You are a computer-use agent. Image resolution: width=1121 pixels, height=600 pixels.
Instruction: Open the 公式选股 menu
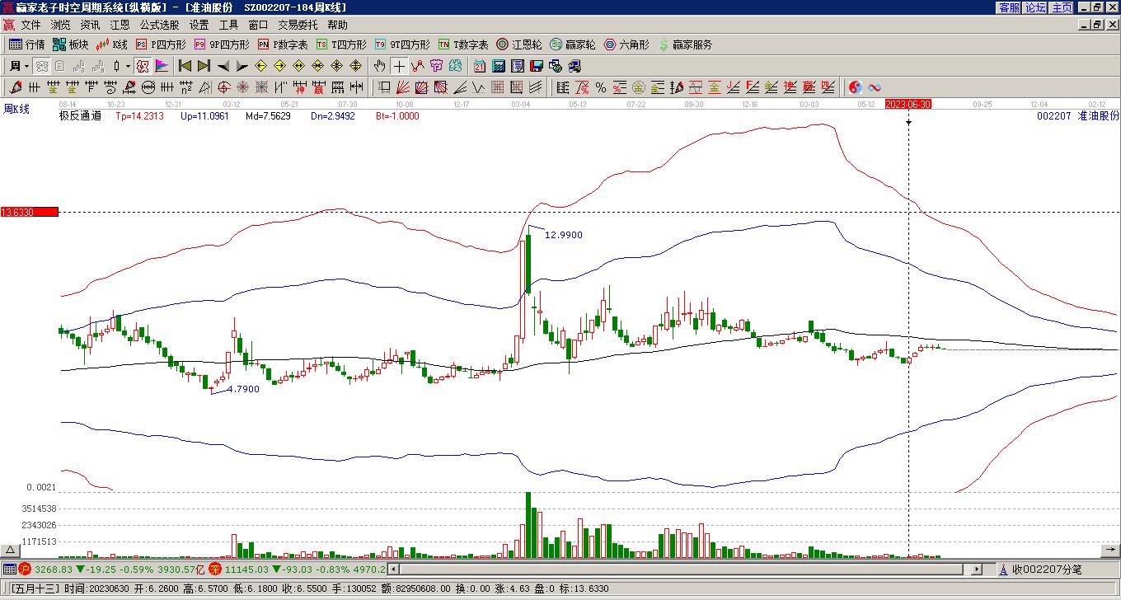tap(159, 26)
